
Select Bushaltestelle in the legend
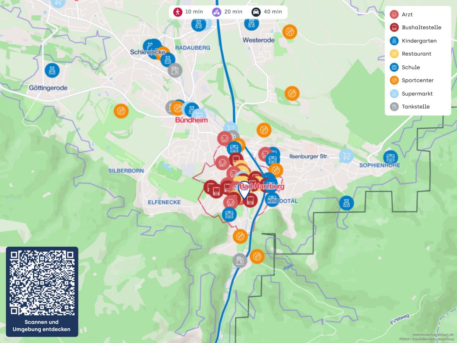tap(421, 27)
